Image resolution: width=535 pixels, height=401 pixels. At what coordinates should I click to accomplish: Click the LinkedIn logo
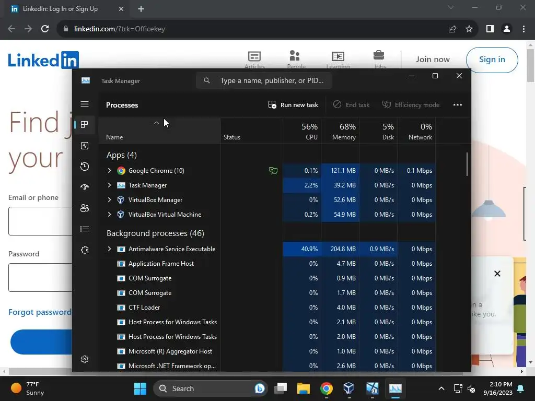click(43, 60)
